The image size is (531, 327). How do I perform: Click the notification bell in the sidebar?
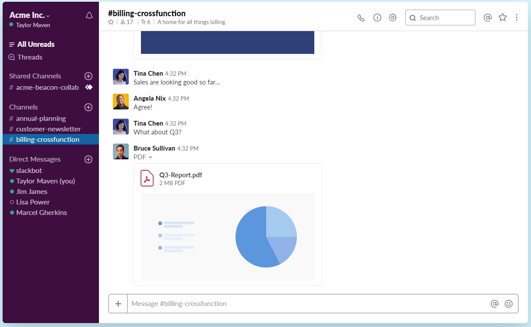coord(89,14)
